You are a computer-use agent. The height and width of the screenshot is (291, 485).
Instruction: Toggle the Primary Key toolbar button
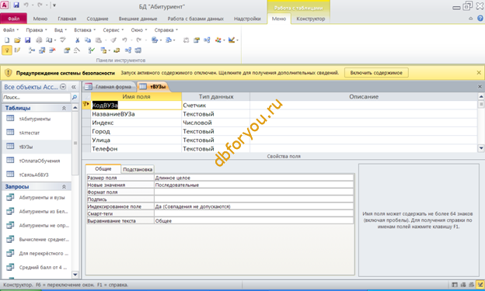[x=7, y=50]
